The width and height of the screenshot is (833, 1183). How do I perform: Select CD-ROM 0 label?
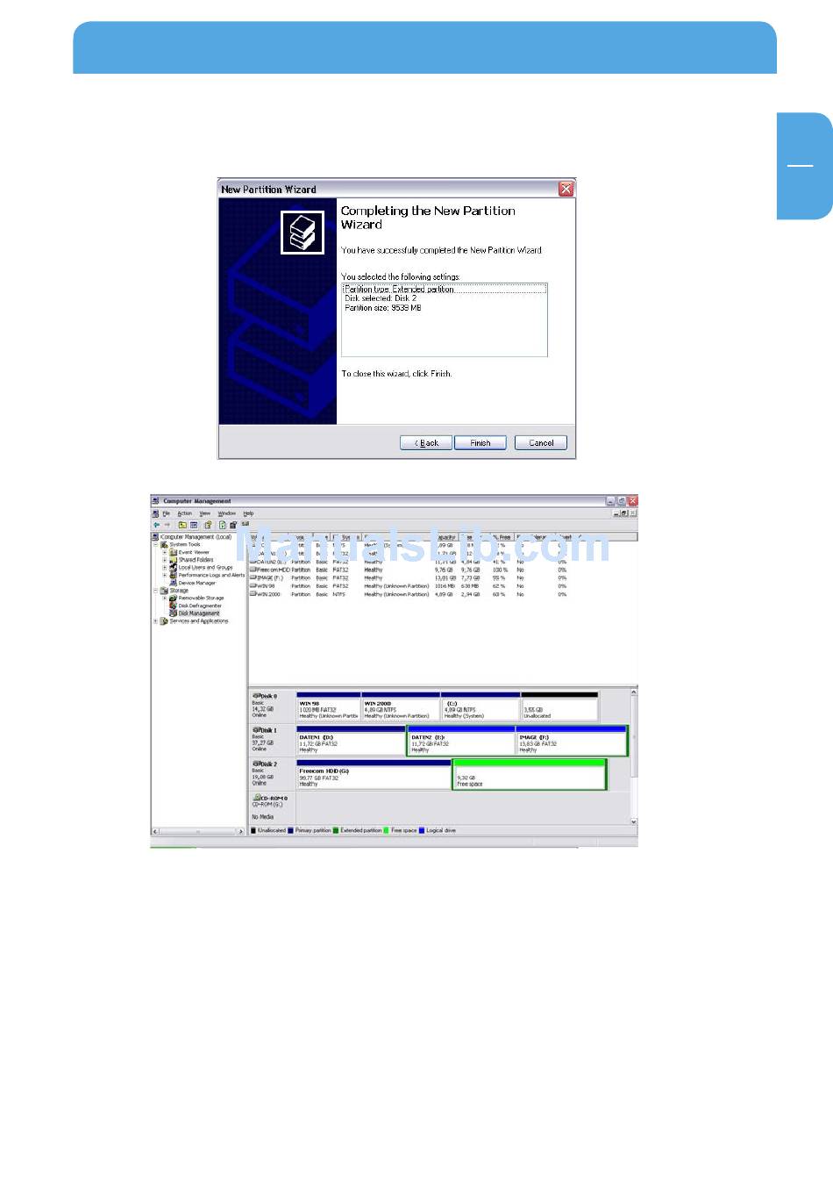point(270,799)
